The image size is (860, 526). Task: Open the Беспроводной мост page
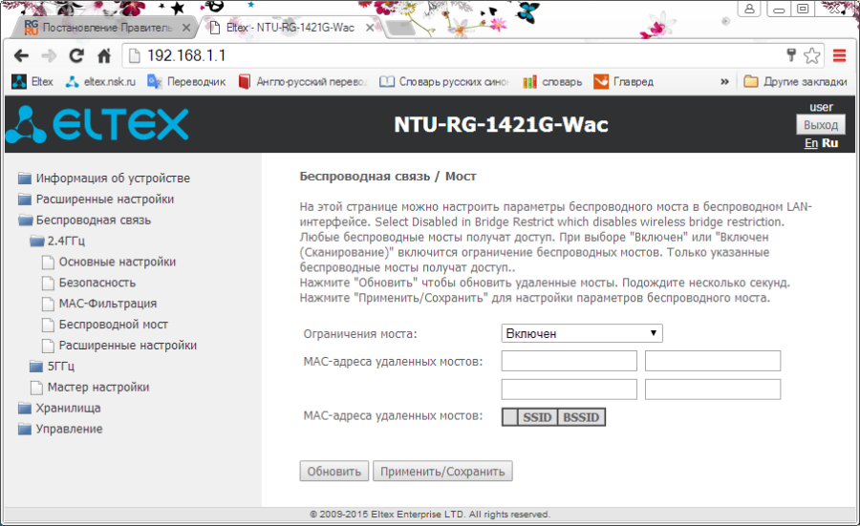click(x=105, y=325)
